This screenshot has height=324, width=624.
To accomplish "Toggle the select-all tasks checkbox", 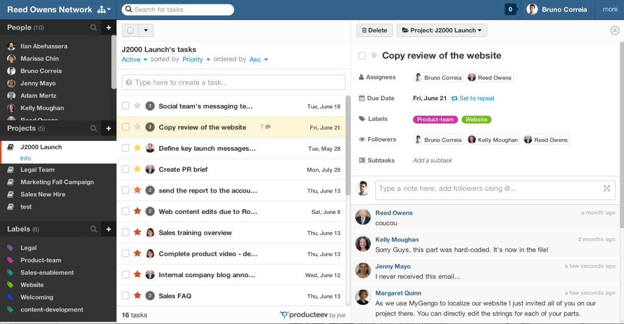I will click(130, 30).
